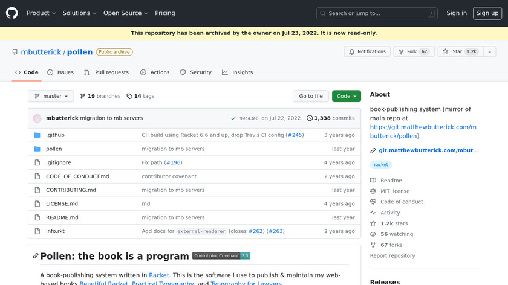Image resolution: width=508 pixels, height=285 pixels.
Task: Open CONTRIBUTING.md file
Action: click(x=71, y=190)
